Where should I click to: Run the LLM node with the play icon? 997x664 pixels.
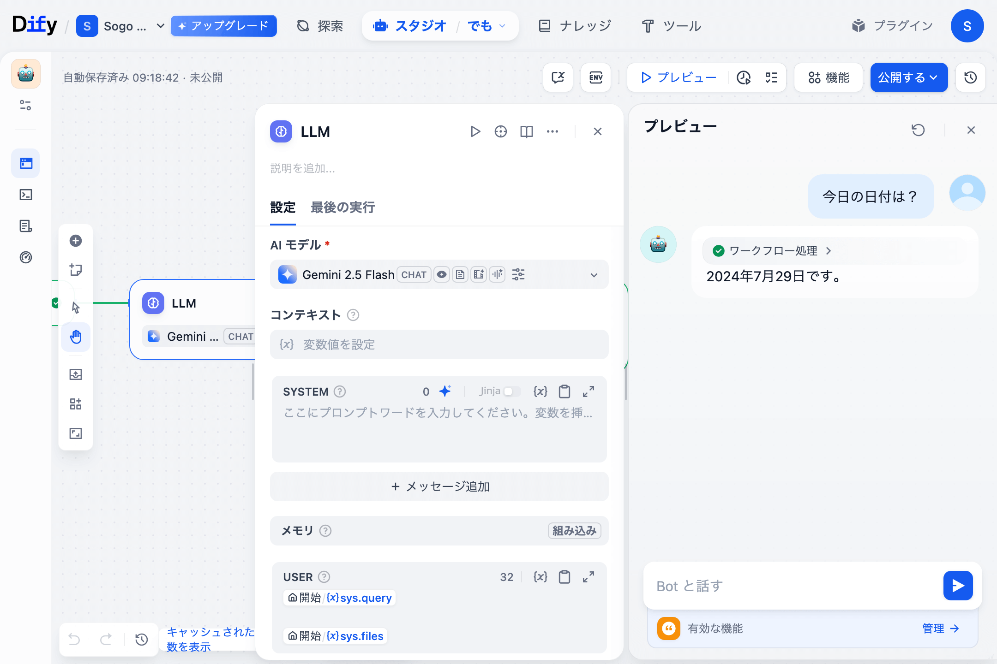[x=475, y=131]
